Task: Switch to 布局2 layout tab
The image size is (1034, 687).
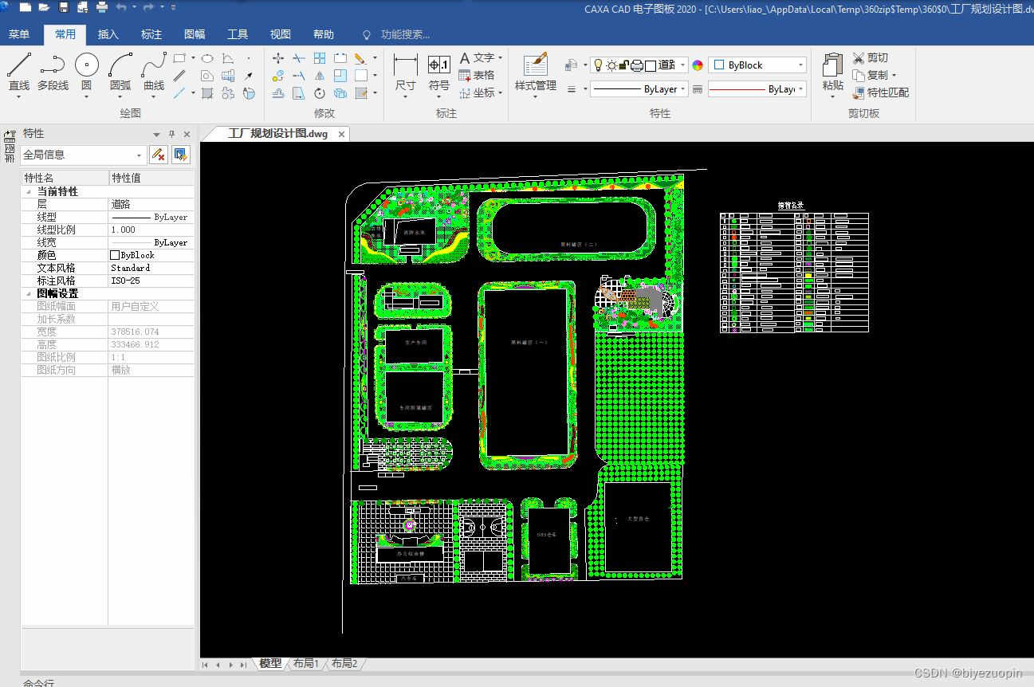Action: (x=344, y=663)
